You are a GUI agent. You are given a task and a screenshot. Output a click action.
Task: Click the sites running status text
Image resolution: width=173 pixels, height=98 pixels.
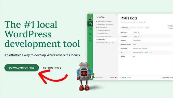pyautogui.click(x=99, y=78)
